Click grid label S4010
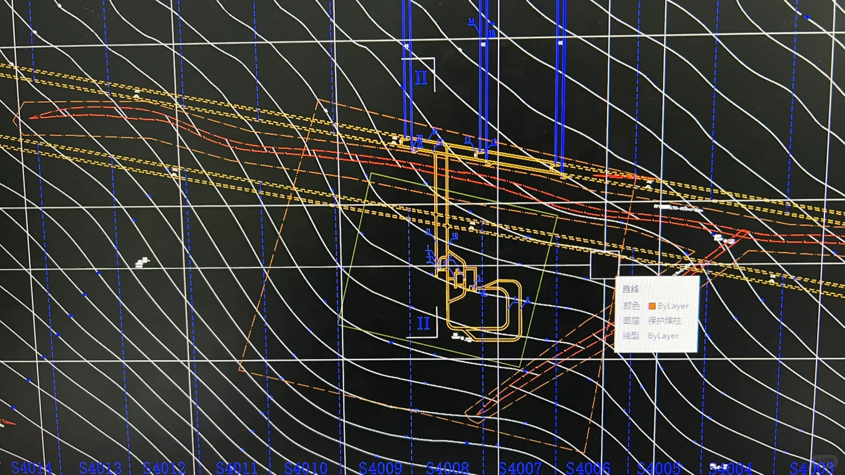845x475 pixels. [306, 468]
